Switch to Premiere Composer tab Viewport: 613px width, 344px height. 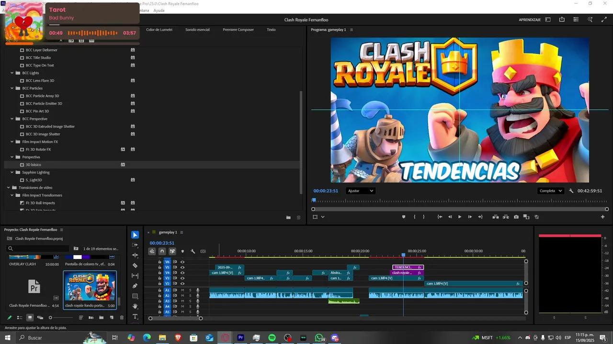(x=238, y=30)
